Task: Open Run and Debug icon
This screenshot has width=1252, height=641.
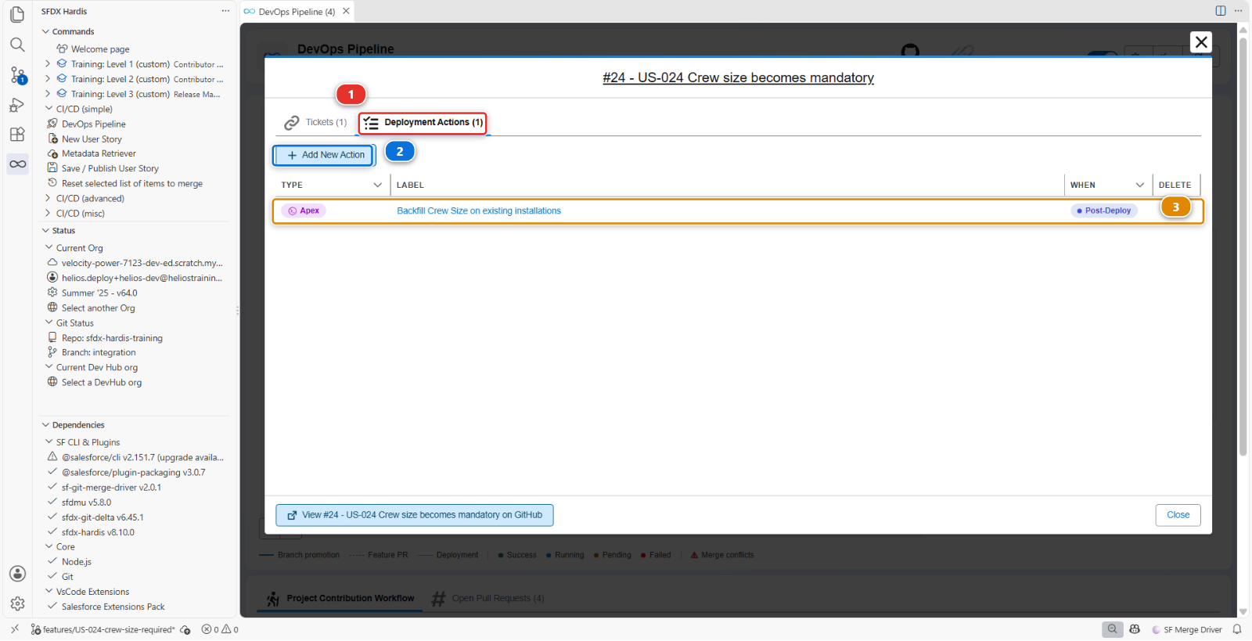Action: point(17,105)
